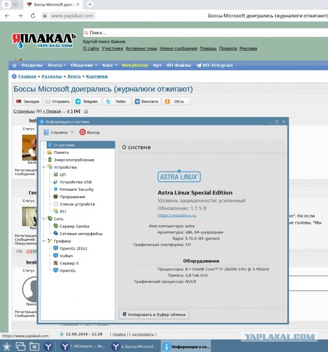Open the О сайте link
This screenshot has width=328, height=352.
point(91,49)
